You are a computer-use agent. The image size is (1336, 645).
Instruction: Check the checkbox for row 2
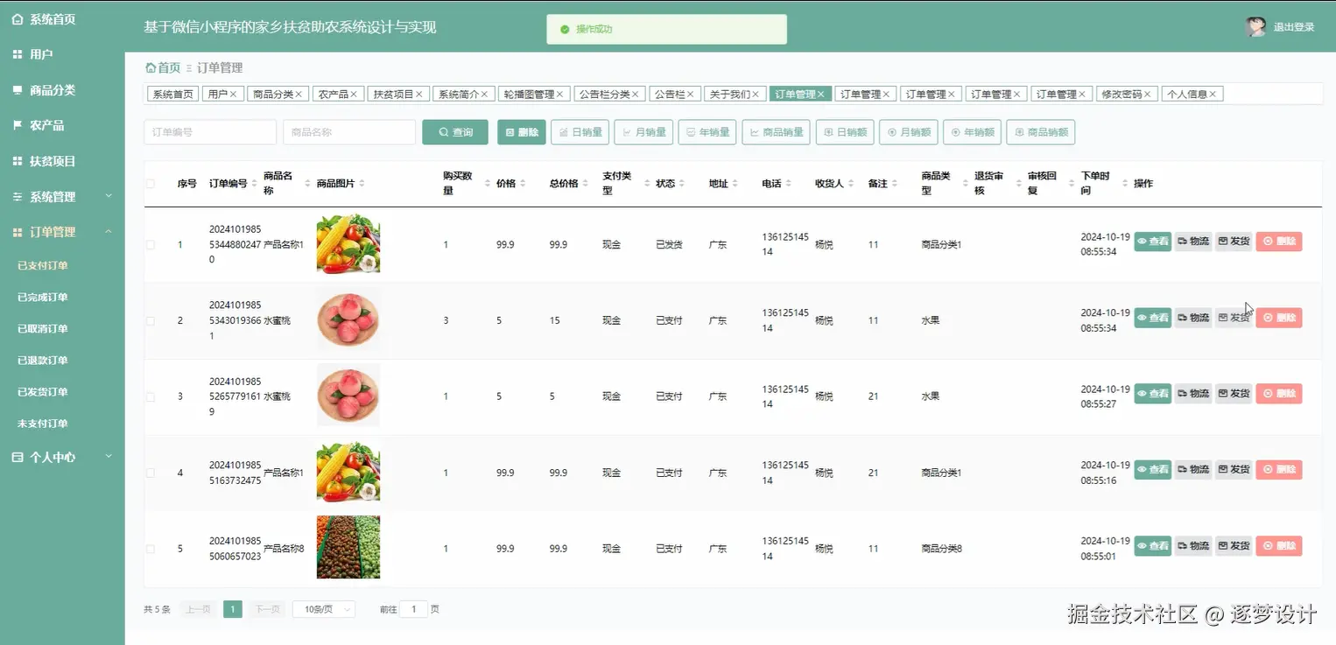151,321
